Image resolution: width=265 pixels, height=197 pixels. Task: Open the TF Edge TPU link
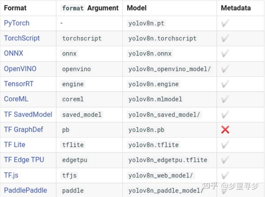24,160
